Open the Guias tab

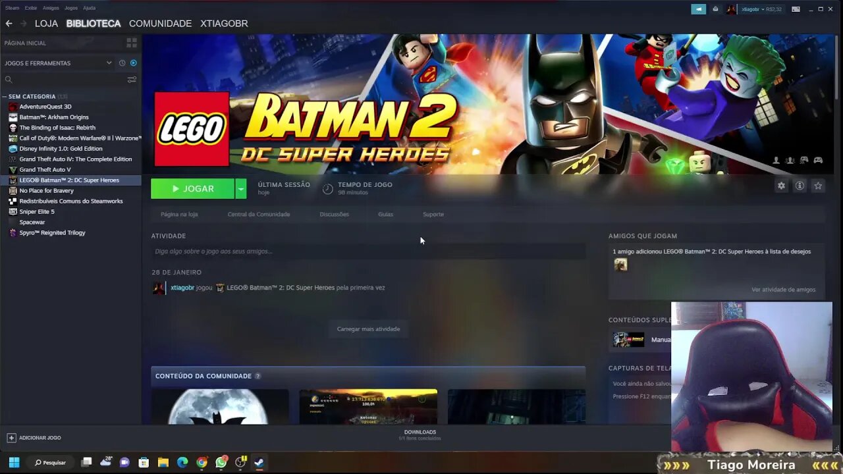click(x=385, y=214)
